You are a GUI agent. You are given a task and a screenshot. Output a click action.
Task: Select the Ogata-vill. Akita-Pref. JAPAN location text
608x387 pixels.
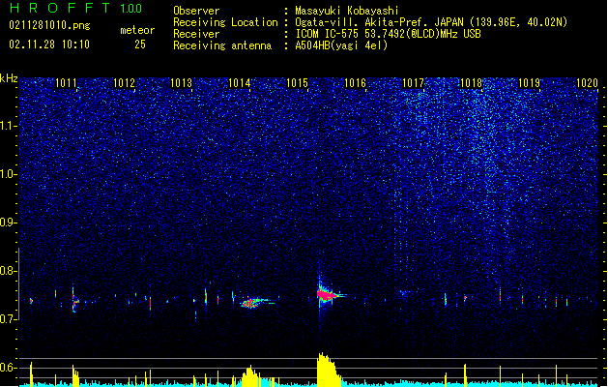pyautogui.click(x=431, y=22)
